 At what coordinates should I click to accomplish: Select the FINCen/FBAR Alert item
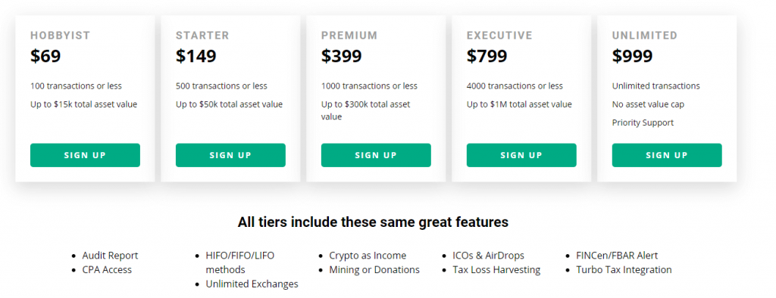click(617, 256)
